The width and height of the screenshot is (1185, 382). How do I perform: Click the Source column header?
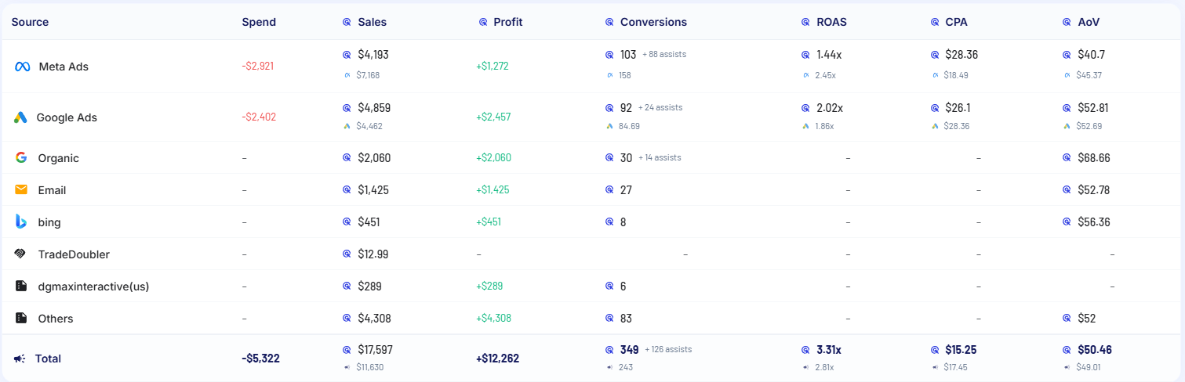[30, 22]
